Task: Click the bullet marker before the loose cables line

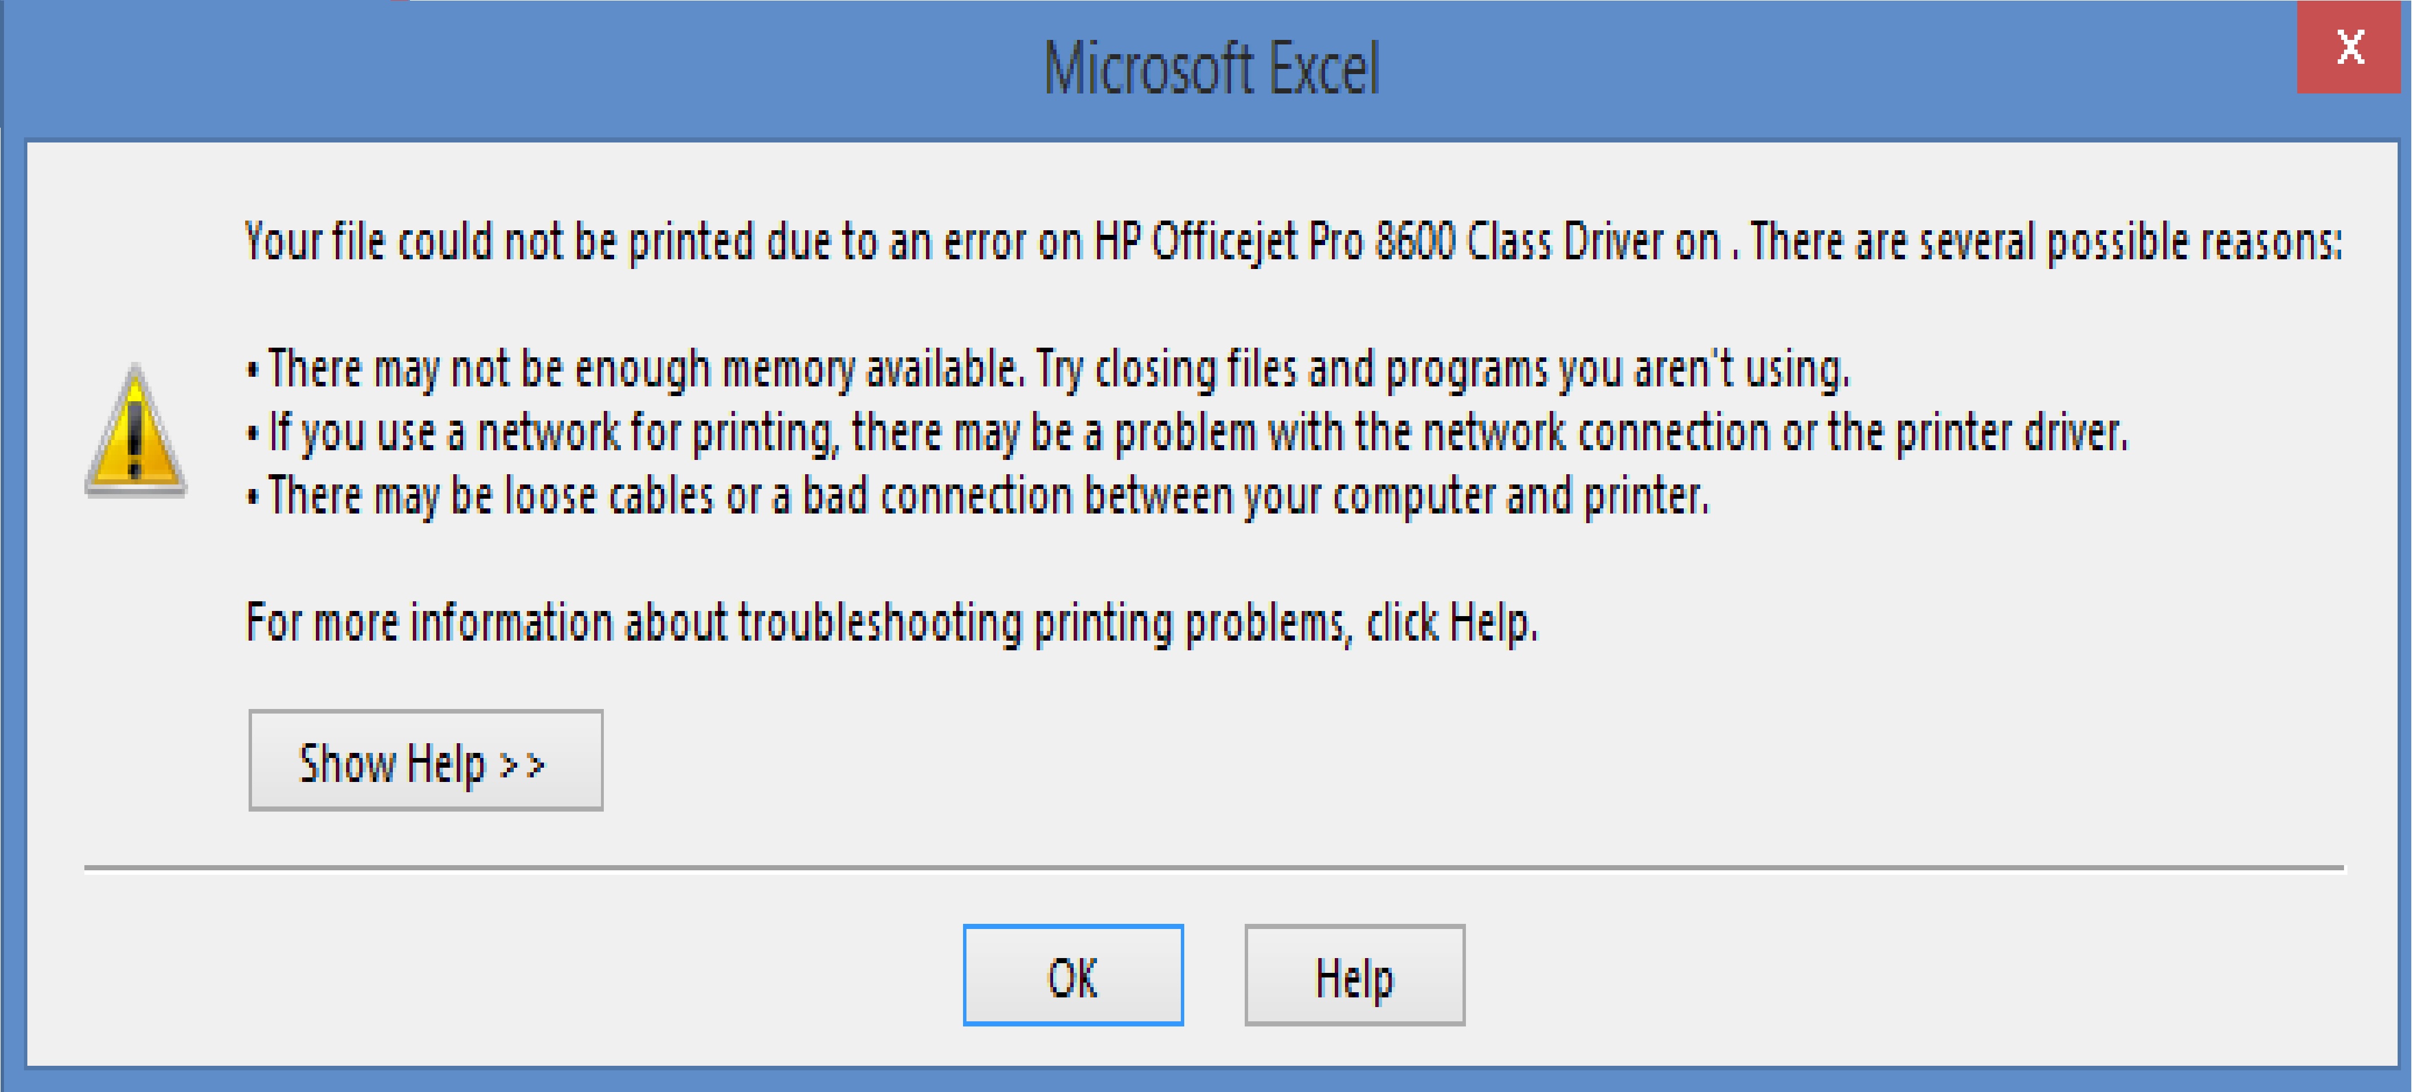Action: click(x=252, y=498)
